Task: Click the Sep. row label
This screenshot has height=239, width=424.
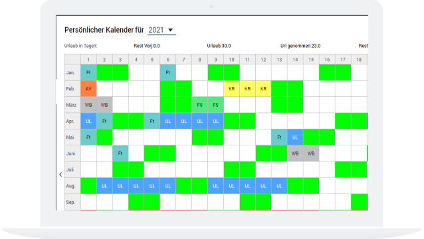Action: (x=72, y=202)
